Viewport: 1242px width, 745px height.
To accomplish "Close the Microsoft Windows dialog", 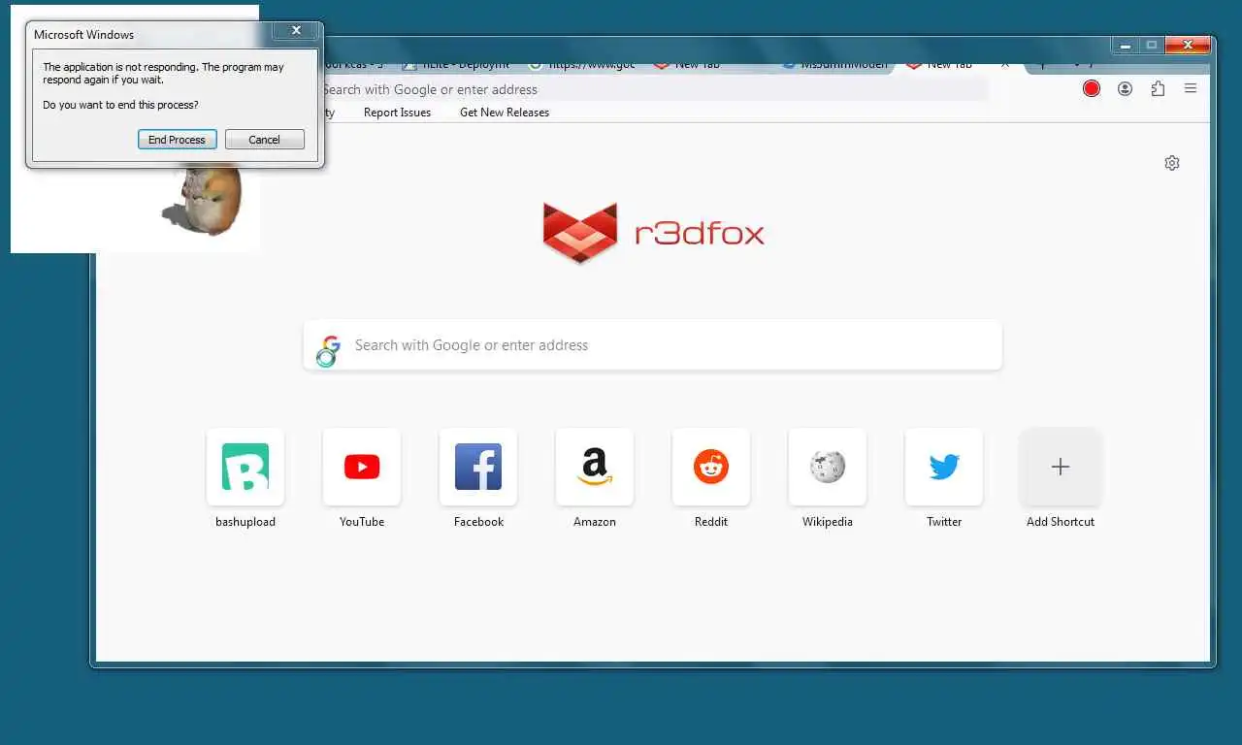I will 295,31.
